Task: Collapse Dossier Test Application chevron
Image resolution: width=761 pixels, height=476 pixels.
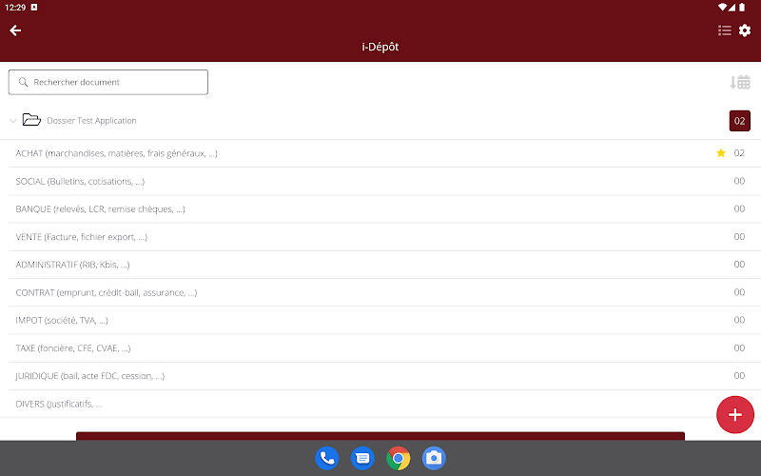Action: [13, 121]
